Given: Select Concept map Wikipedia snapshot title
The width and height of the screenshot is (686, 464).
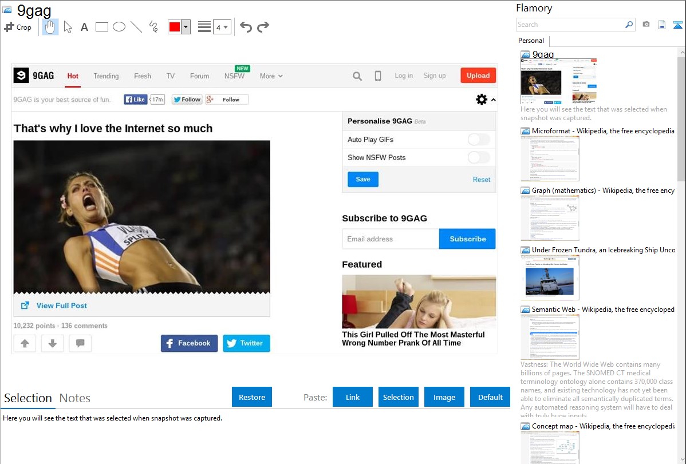Looking at the screenshot, I should (604, 426).
